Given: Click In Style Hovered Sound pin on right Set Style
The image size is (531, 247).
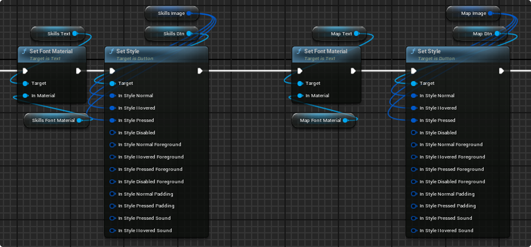Looking at the screenshot, I should [x=414, y=230].
